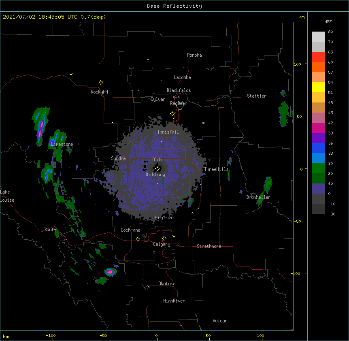Click the Base_Reflectivity title text
The image size is (349, 341).
click(x=174, y=6)
